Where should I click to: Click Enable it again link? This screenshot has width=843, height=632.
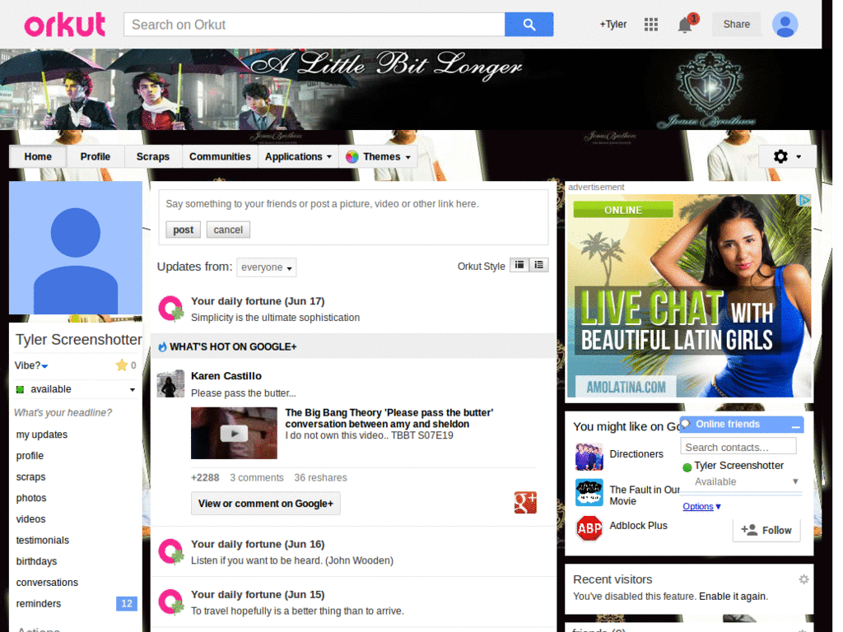734,596
